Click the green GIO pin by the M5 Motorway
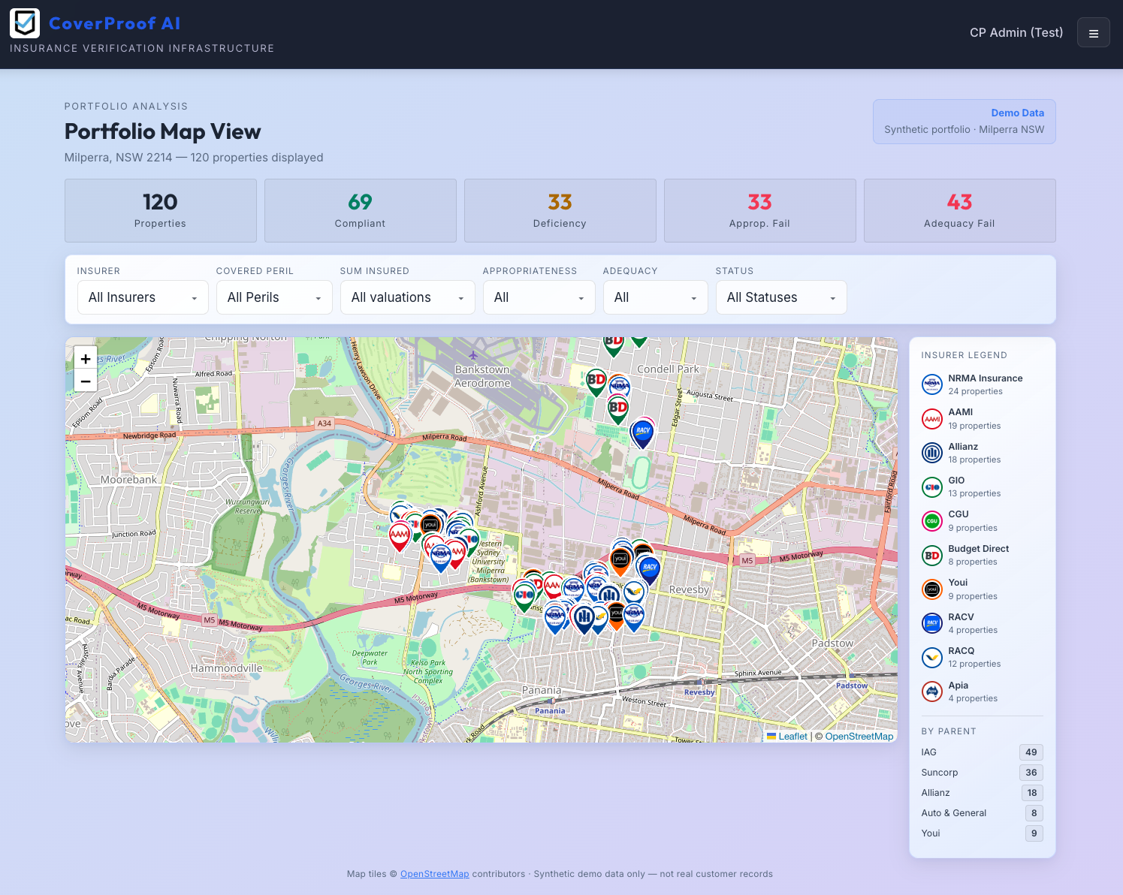 (524, 596)
